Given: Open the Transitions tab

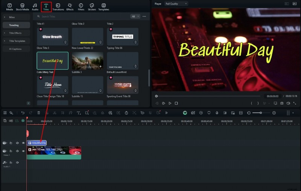Looking at the screenshot, I should click(x=58, y=7).
